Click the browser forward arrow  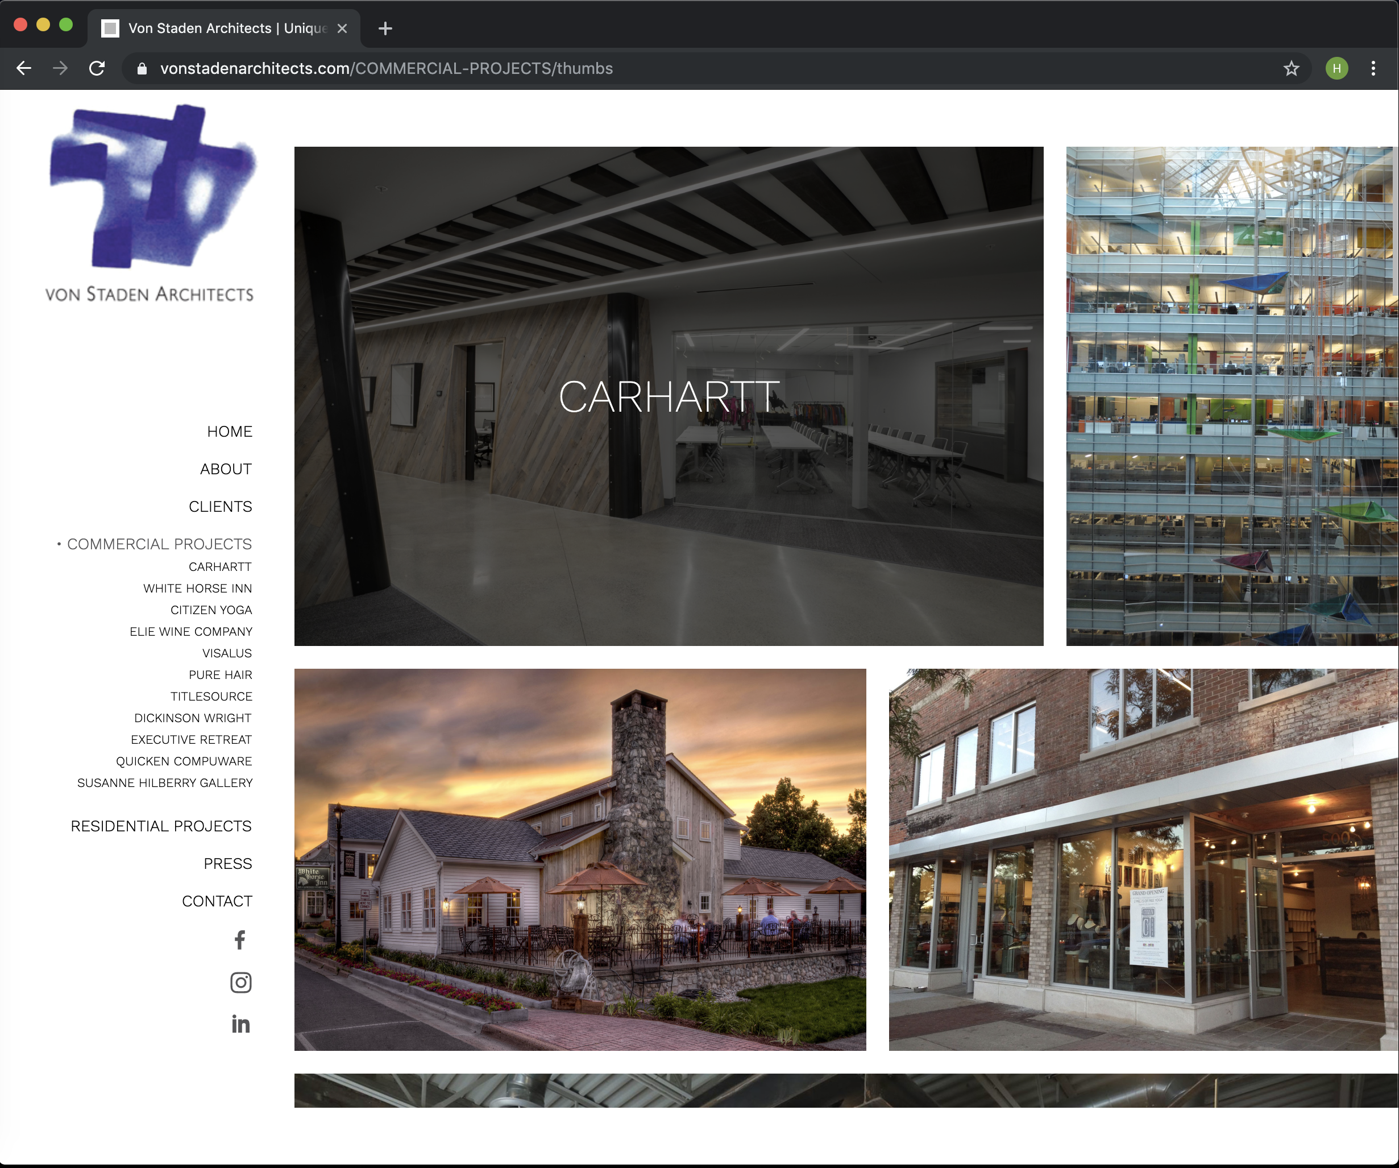(x=61, y=68)
